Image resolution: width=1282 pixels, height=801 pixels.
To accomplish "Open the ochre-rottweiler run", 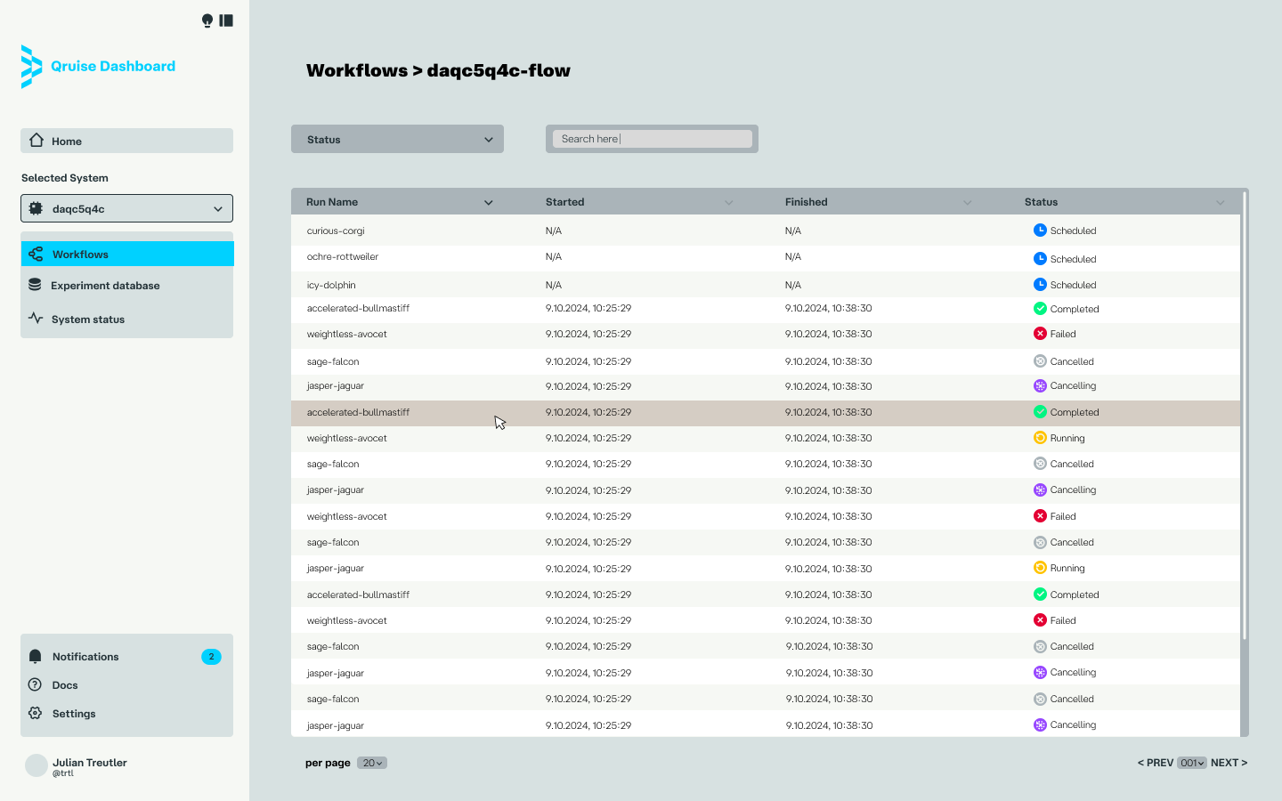I will click(x=343, y=256).
